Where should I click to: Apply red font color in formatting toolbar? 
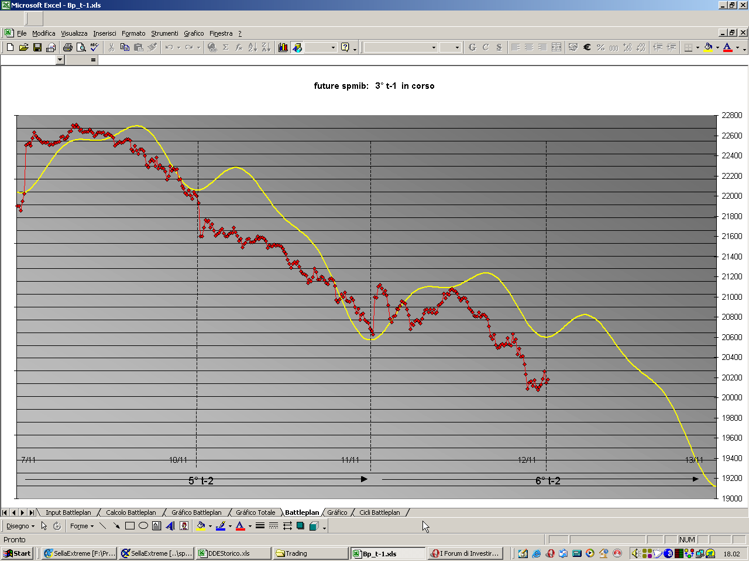tap(727, 47)
